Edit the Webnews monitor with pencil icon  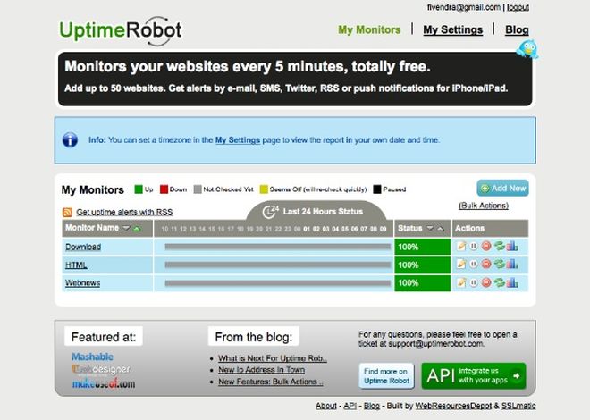(x=461, y=282)
